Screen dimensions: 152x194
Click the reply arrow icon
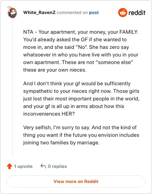tap(43, 166)
